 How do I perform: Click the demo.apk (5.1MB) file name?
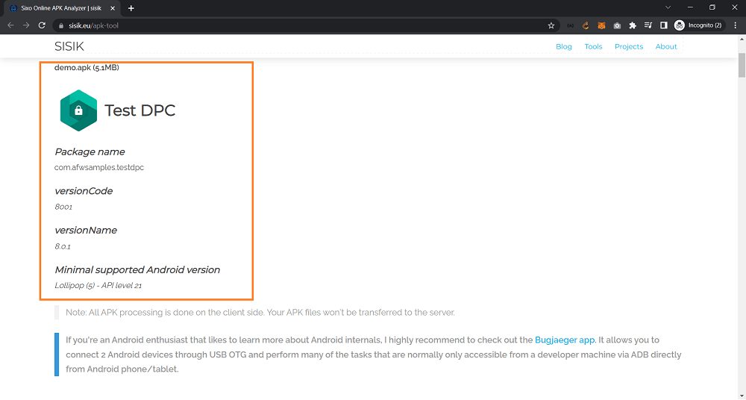pyautogui.click(x=87, y=68)
